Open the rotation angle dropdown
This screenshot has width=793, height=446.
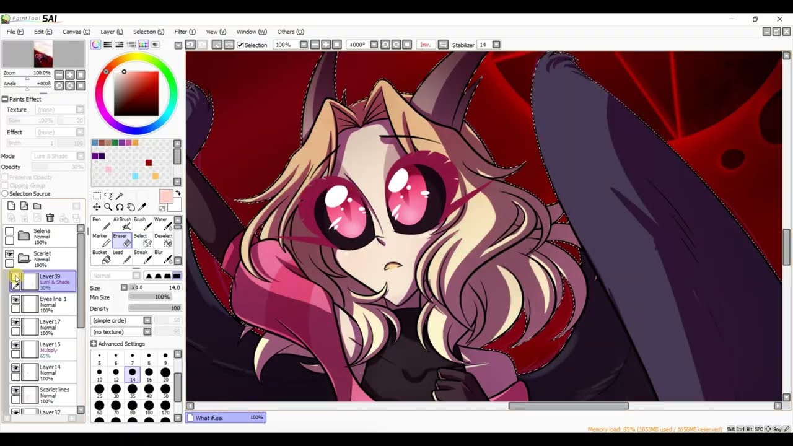tap(373, 45)
